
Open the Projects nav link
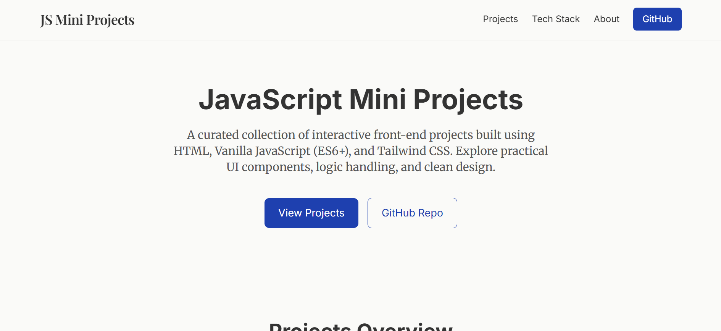tap(500, 19)
